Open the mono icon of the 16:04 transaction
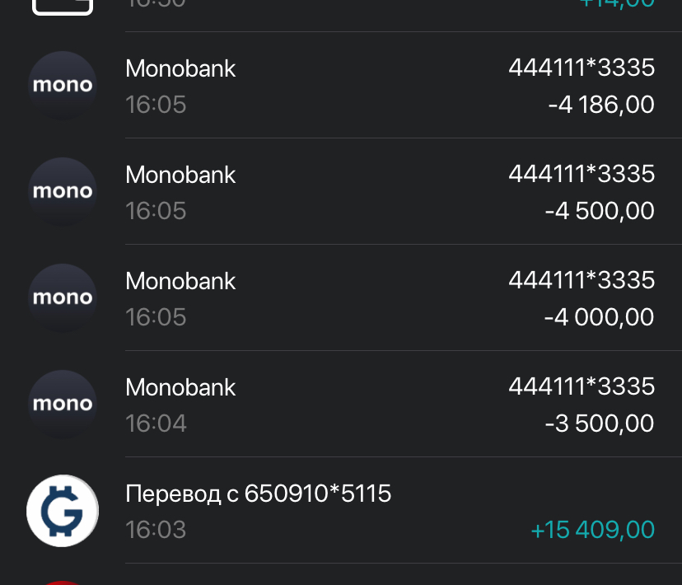682x585 pixels. (x=63, y=405)
